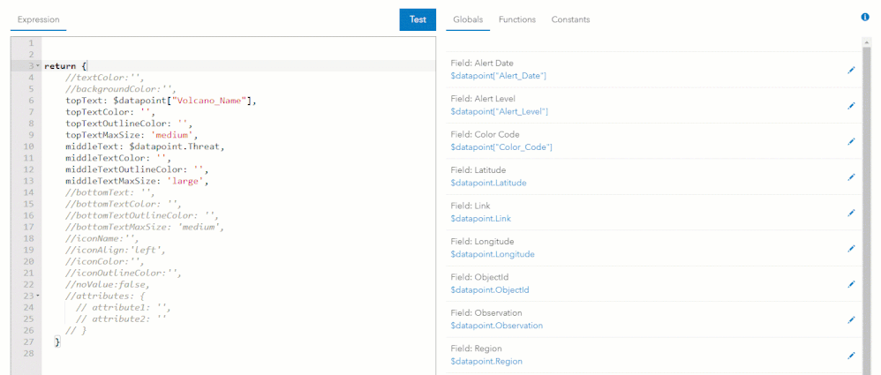Click the pencil icon for Link field
Image resolution: width=881 pixels, height=375 pixels.
(x=851, y=213)
